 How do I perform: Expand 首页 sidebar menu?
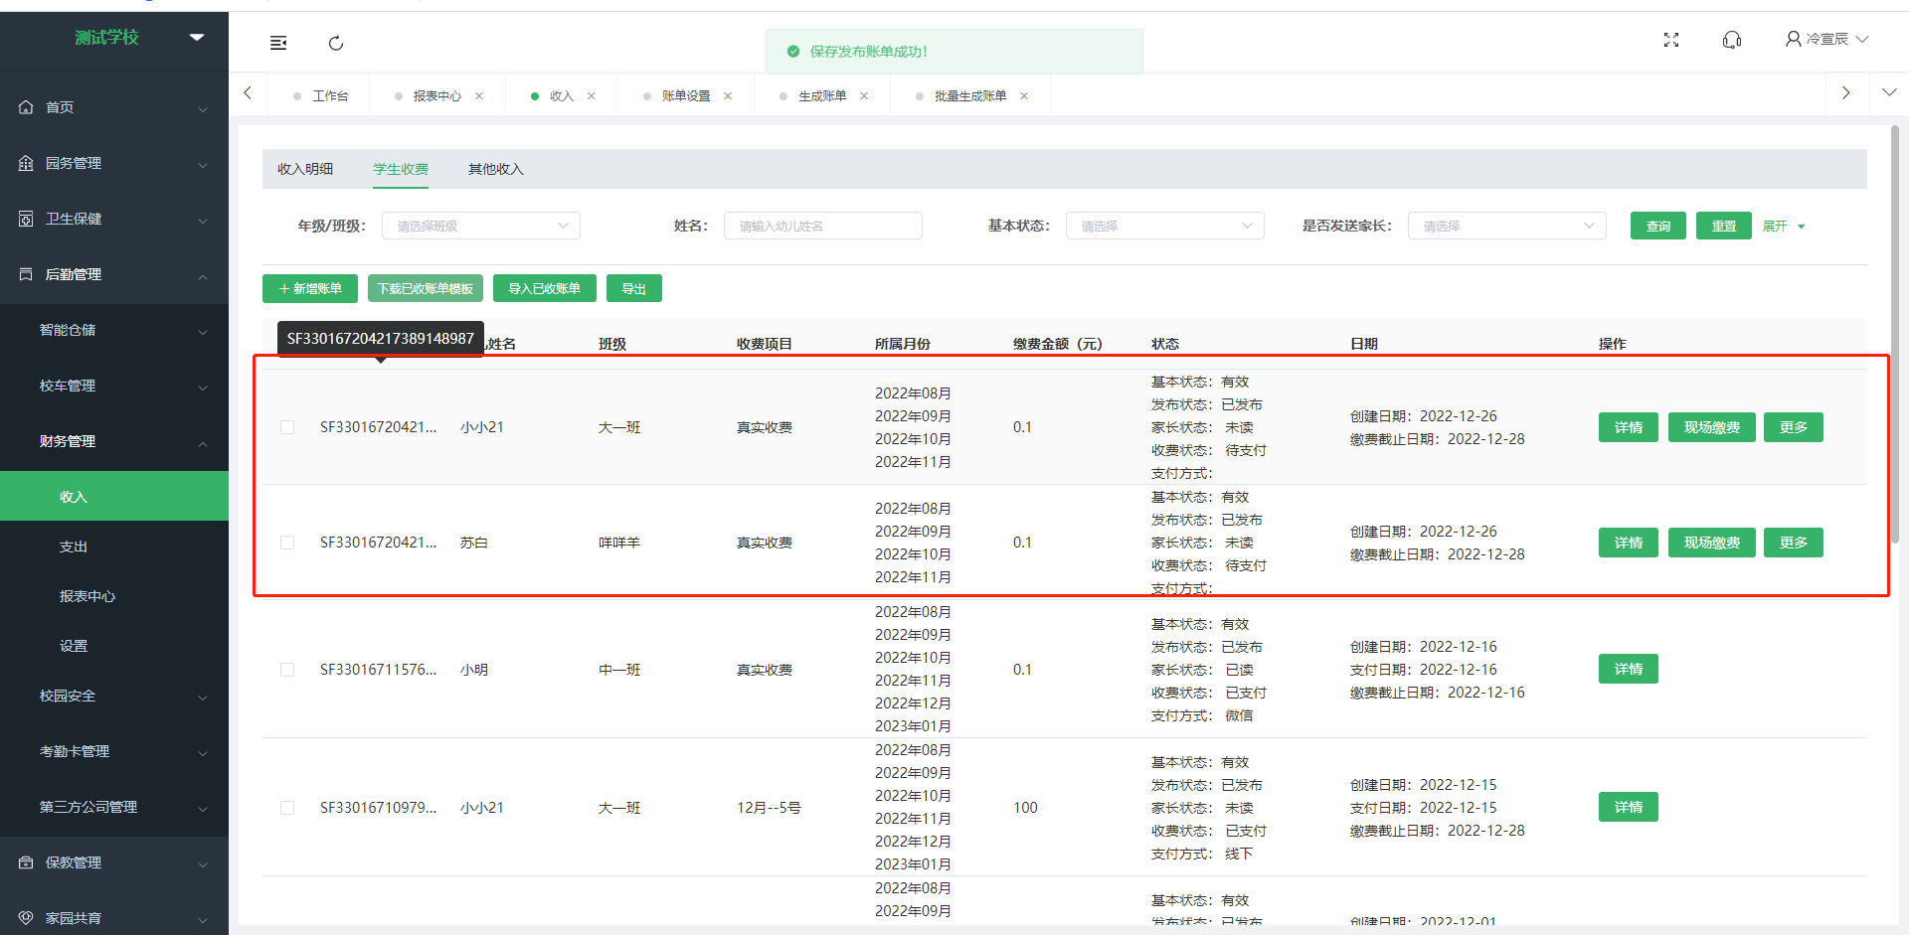click(114, 107)
